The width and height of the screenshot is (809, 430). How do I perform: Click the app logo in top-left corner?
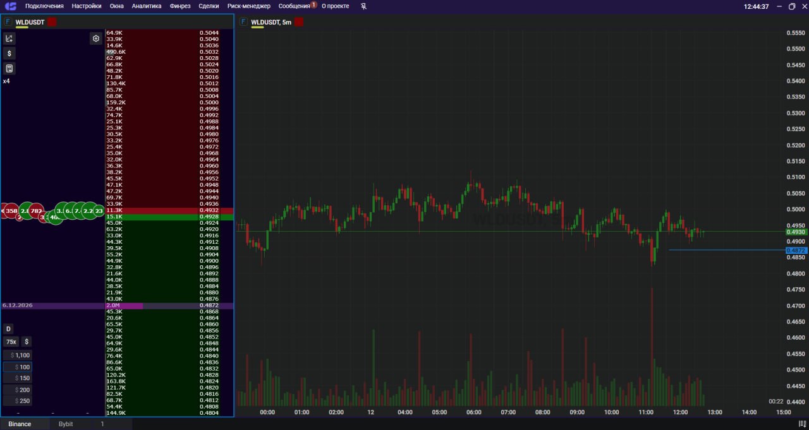point(10,6)
